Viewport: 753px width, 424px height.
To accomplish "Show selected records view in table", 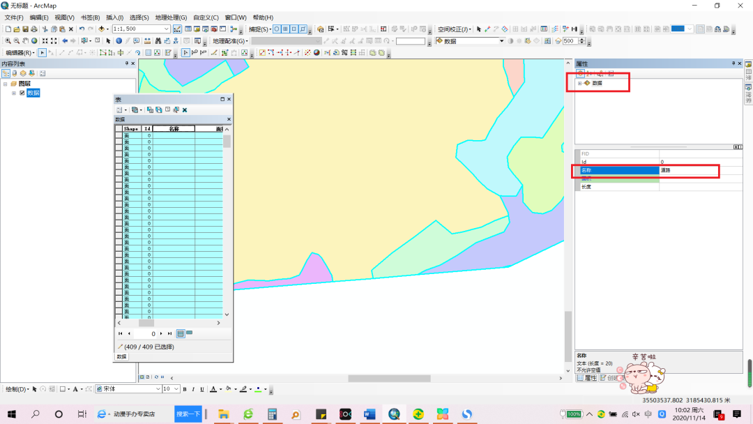I will pyautogui.click(x=190, y=333).
